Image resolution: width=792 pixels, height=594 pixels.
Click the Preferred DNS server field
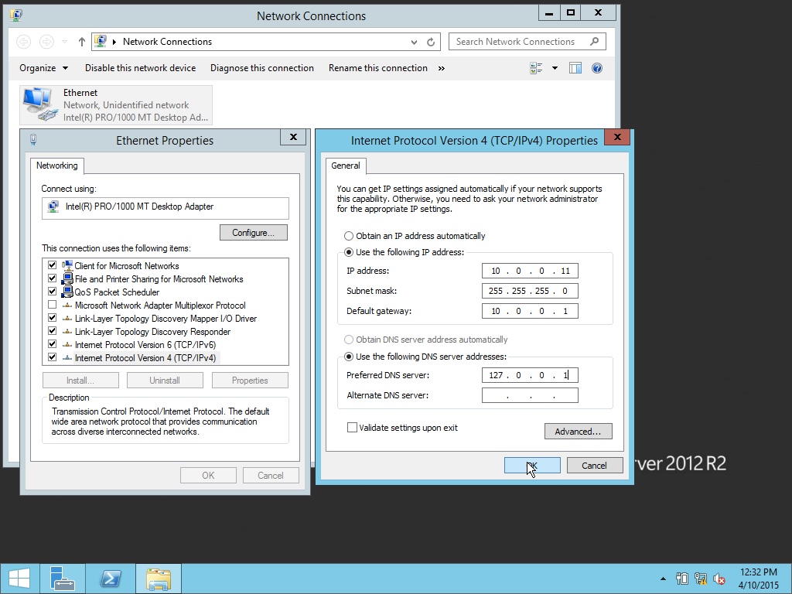[530, 375]
